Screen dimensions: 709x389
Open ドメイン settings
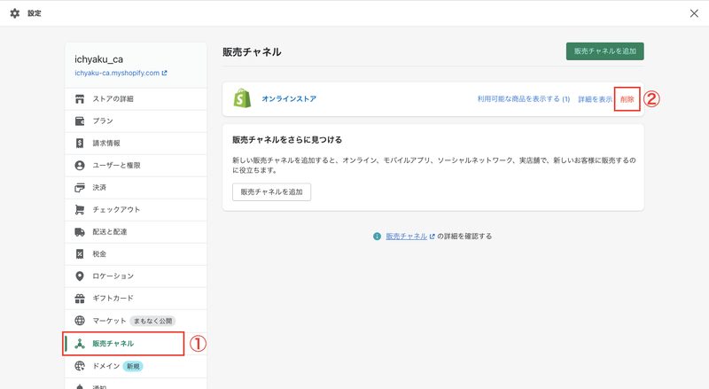[x=136, y=366]
